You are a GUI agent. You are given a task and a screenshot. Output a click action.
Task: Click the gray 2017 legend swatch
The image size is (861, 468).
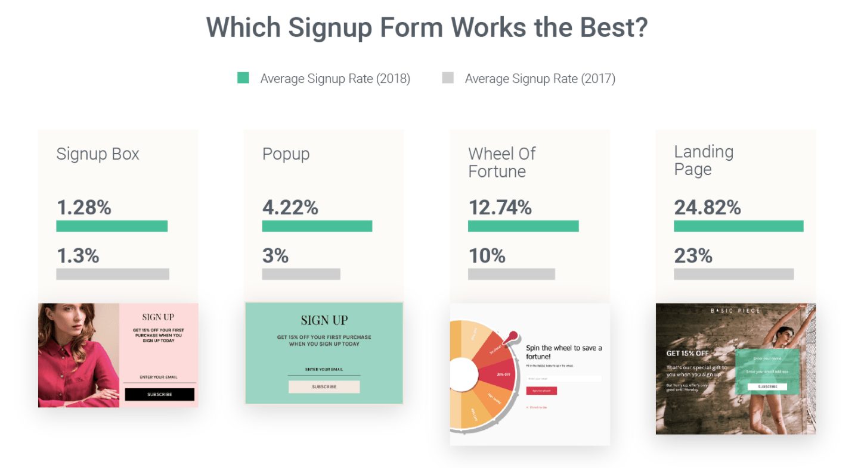point(448,77)
